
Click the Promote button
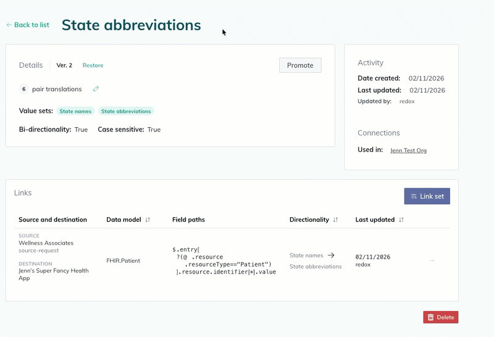point(300,65)
